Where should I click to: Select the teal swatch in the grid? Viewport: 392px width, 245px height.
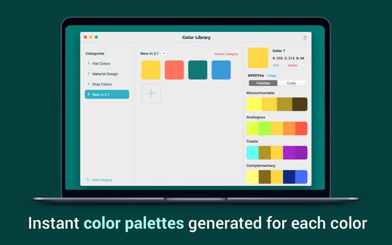click(198, 69)
